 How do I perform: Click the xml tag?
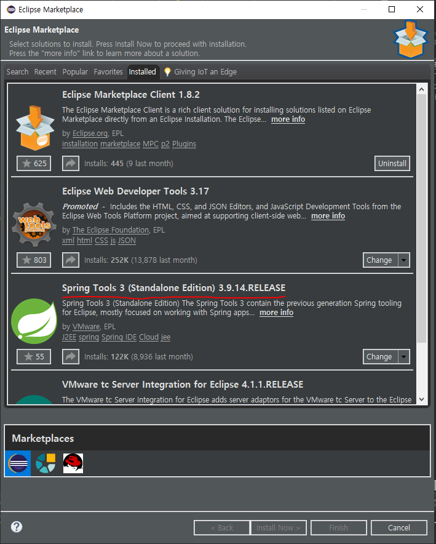tap(68, 241)
